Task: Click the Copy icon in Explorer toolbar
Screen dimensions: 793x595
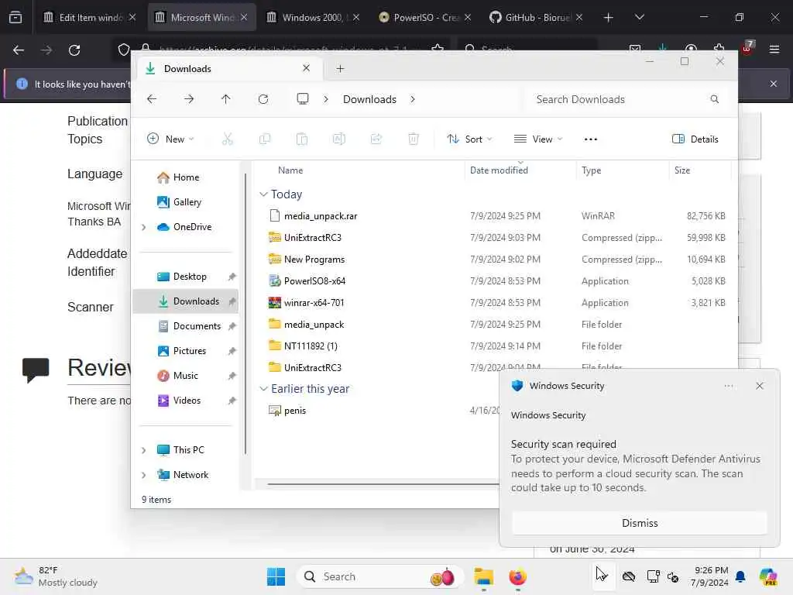Action: click(265, 139)
